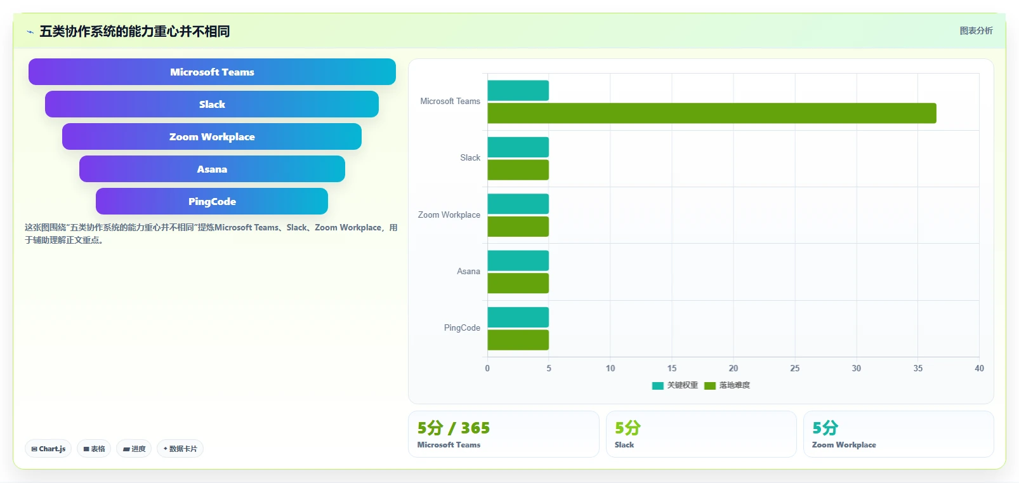Click the x-axis tick label 40

[979, 368]
